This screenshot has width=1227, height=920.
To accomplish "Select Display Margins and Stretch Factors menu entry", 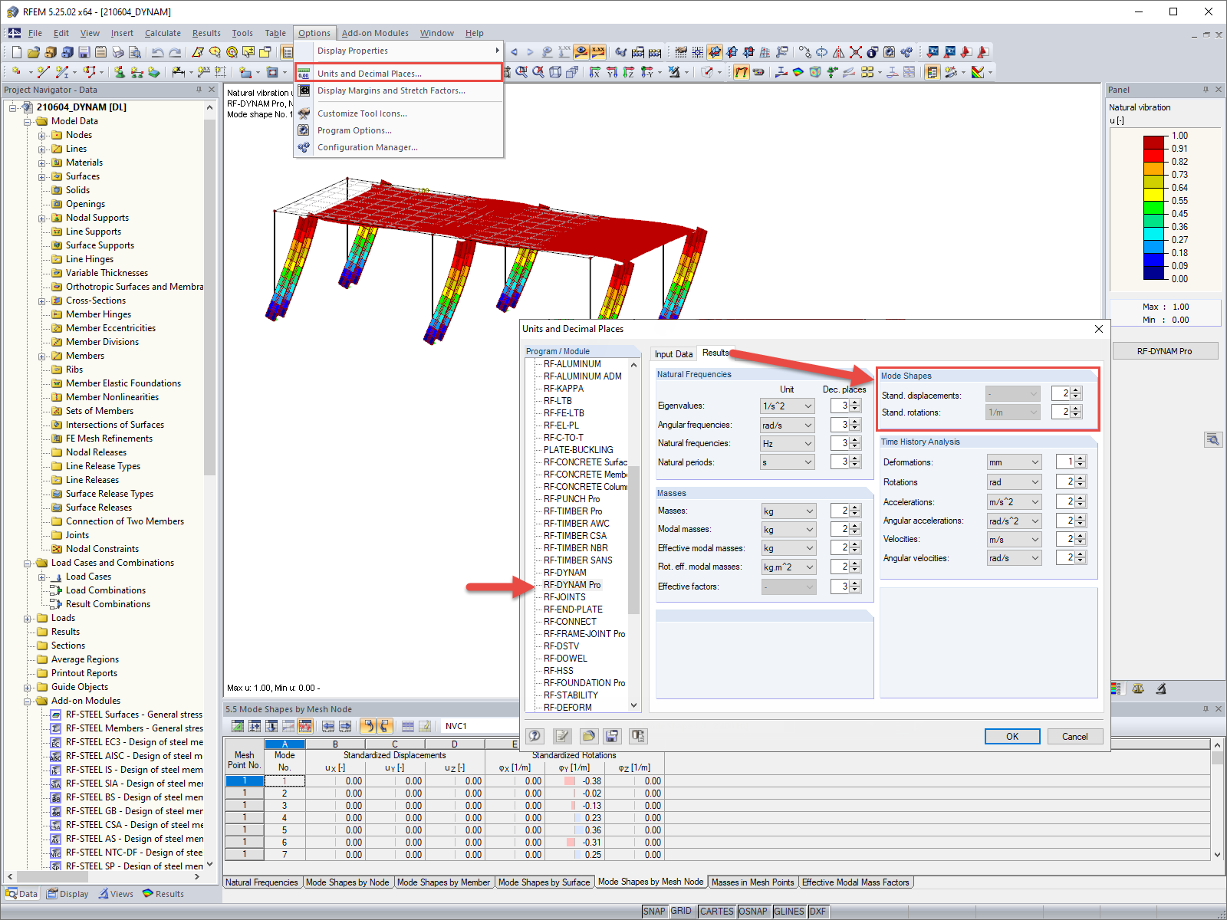I will tap(391, 90).
